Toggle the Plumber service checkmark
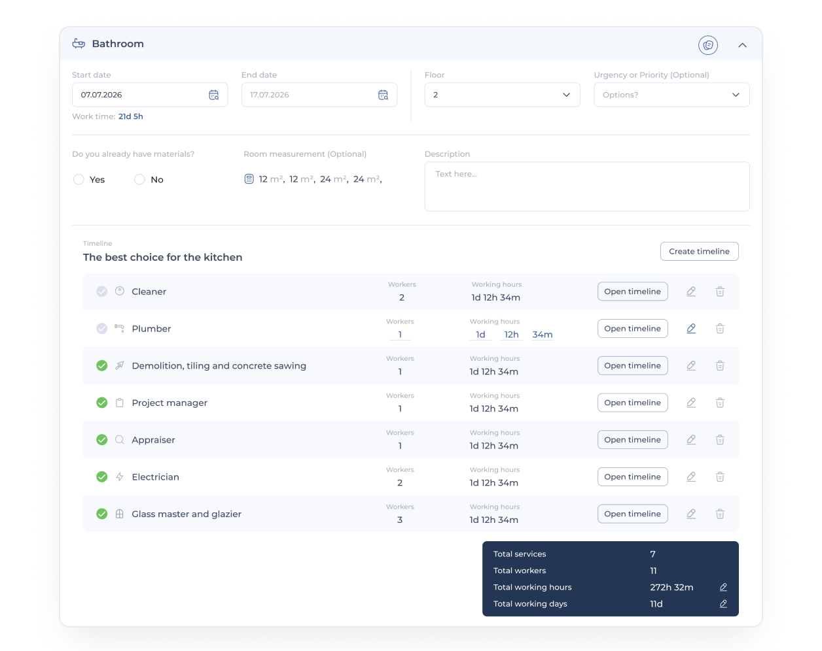 [x=102, y=329]
